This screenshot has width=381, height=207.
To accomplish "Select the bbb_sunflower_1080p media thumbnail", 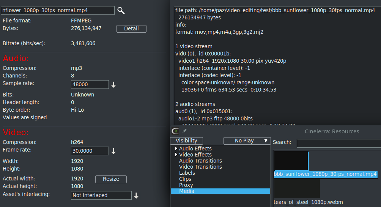I will [x=291, y=161].
